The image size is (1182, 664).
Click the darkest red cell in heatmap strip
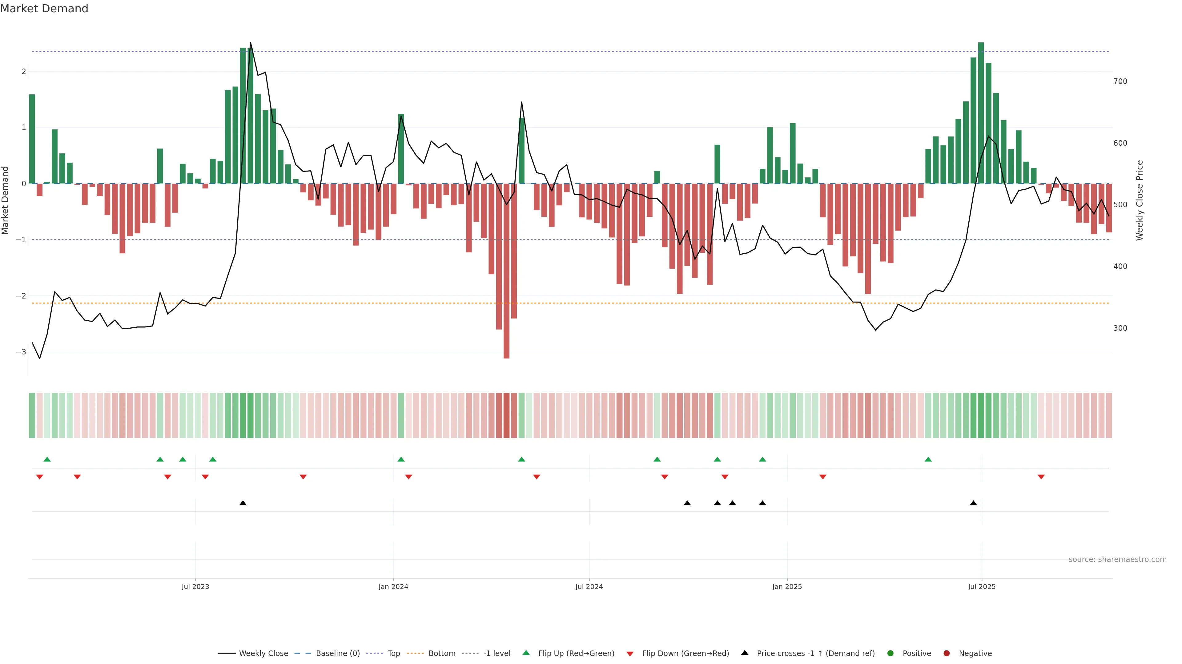coord(507,415)
